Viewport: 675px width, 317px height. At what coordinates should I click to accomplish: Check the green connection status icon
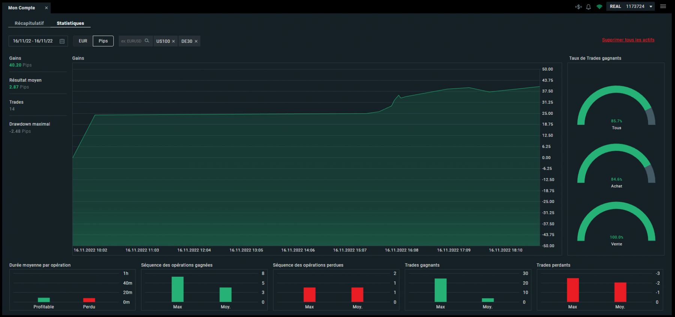(599, 7)
